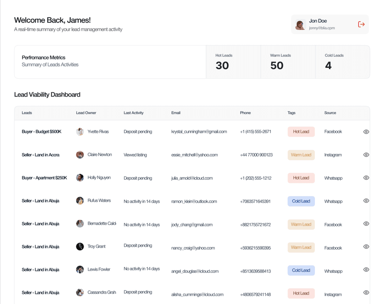
Task: View Holly Nguyen's lead details
Action: pos(366,178)
